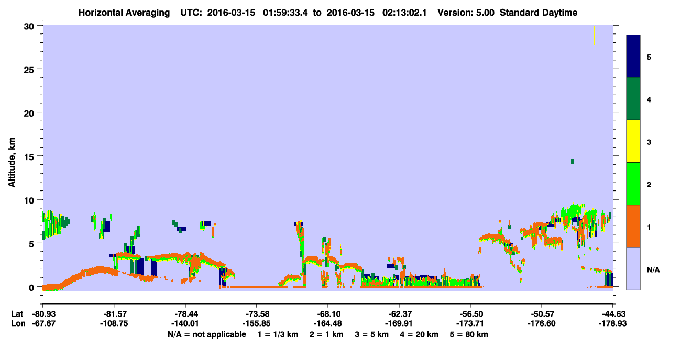Click the lavender N/A colorbar segment
This screenshot has height=349, width=681.
pos(633,268)
